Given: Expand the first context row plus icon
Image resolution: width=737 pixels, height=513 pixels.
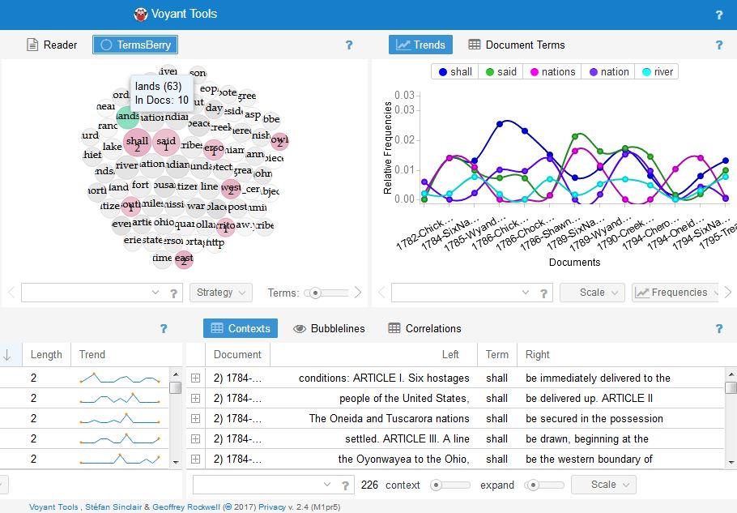Looking at the screenshot, I should pyautogui.click(x=195, y=378).
